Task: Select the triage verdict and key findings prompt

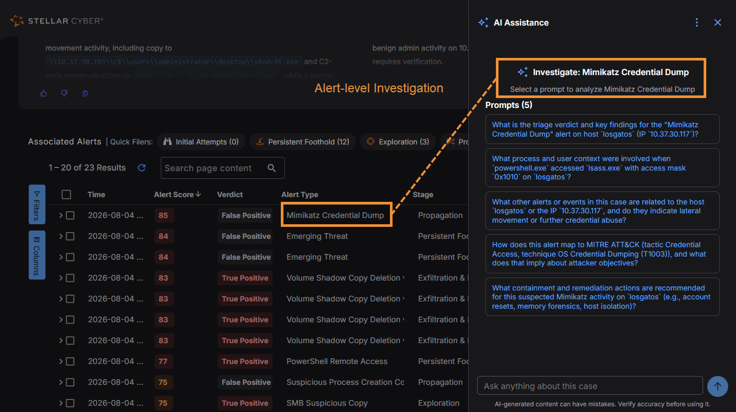Action: pos(602,129)
